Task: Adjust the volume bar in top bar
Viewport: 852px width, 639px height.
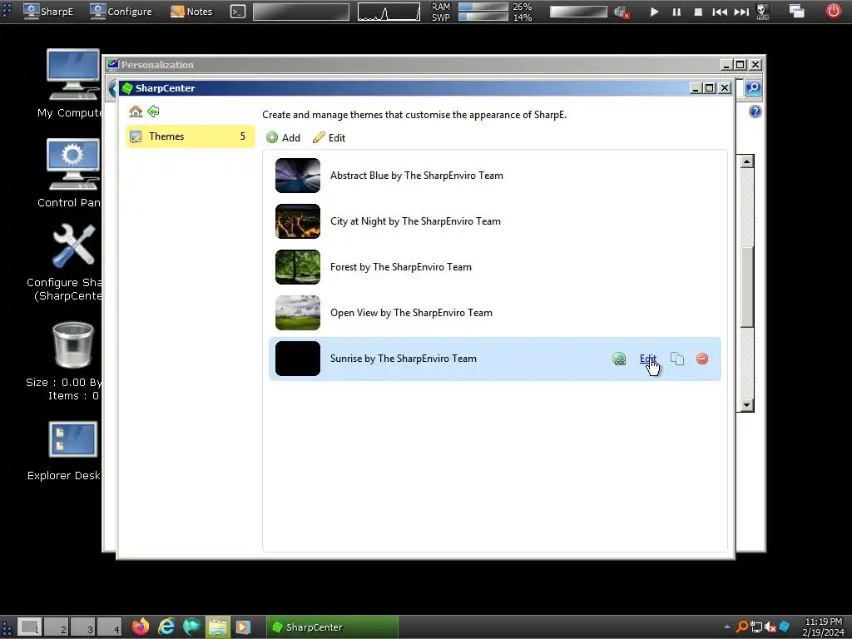Action: pyautogui.click(x=578, y=12)
